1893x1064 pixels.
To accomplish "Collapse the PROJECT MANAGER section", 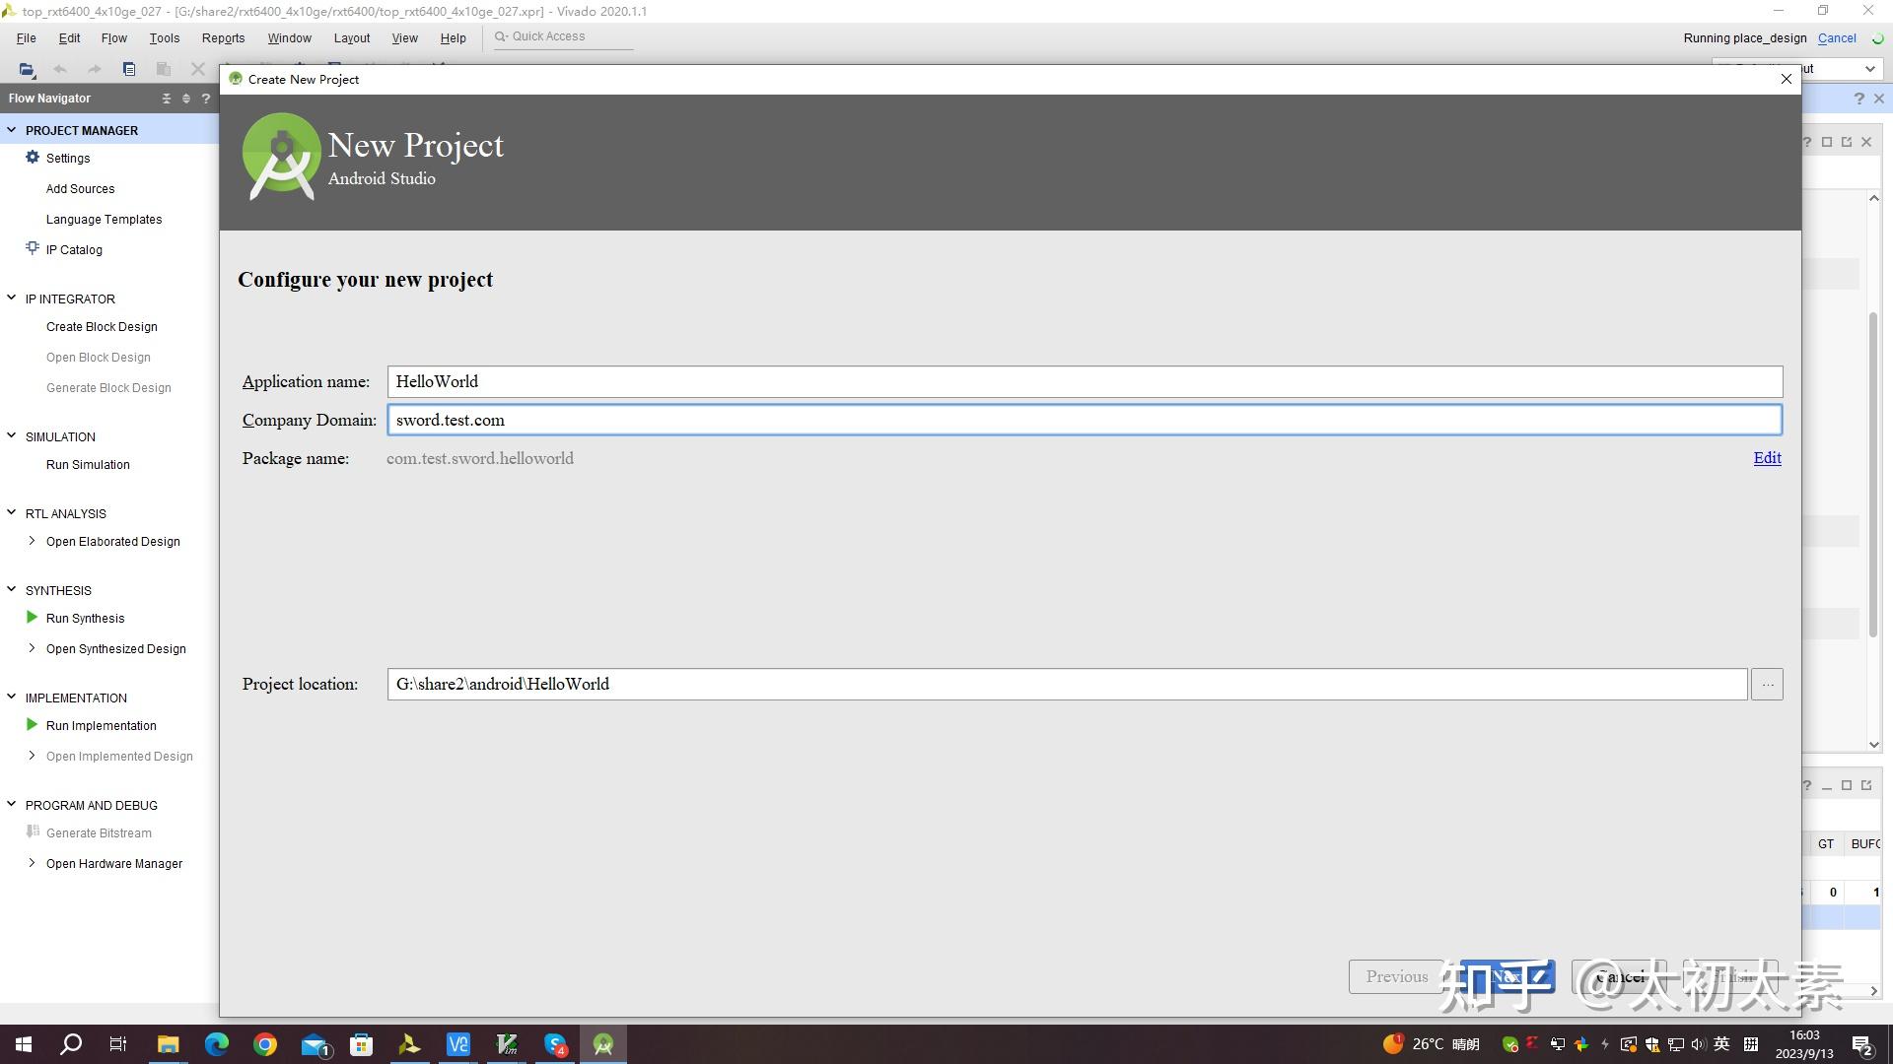I will [x=12, y=130].
